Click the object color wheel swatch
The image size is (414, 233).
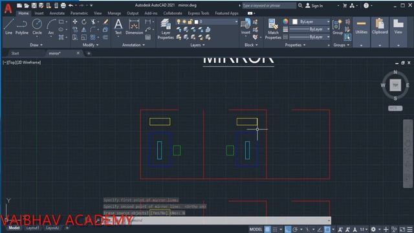click(285, 21)
